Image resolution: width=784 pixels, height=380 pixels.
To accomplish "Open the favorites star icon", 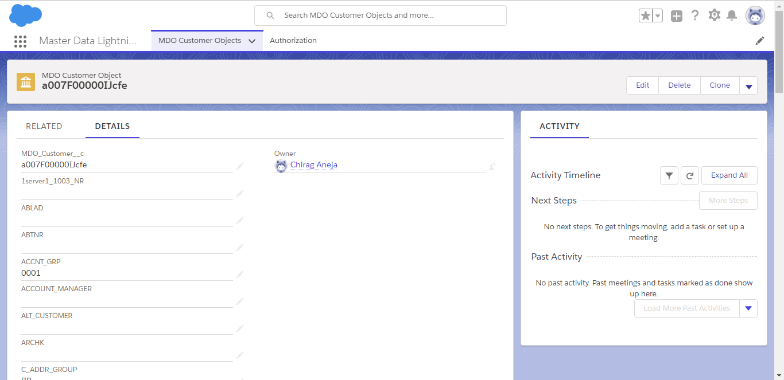I will tap(644, 15).
